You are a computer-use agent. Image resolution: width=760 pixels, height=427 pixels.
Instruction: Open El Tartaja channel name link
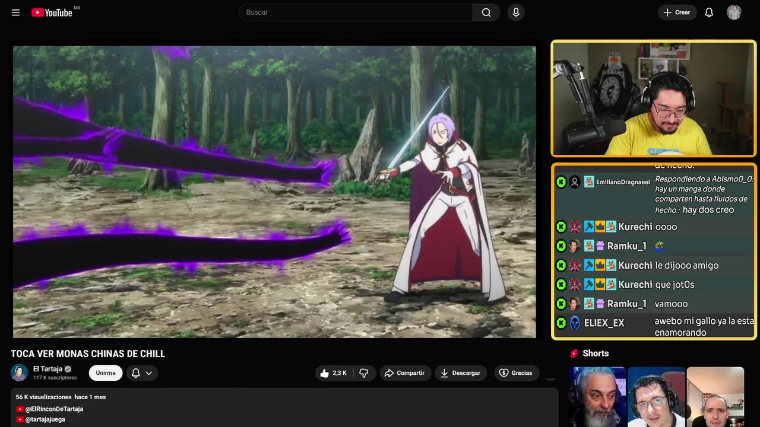click(x=47, y=369)
